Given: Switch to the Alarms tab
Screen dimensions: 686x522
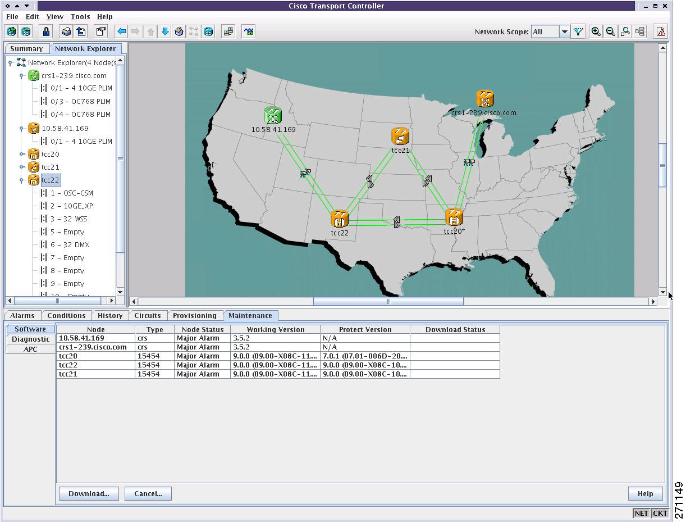Looking at the screenshot, I should [x=22, y=316].
